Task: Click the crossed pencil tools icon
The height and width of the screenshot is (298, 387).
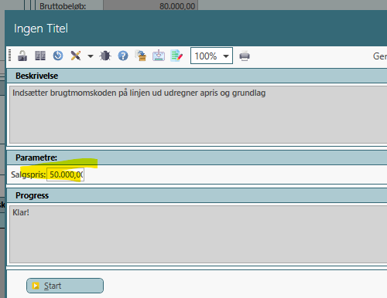Action: tap(76, 56)
